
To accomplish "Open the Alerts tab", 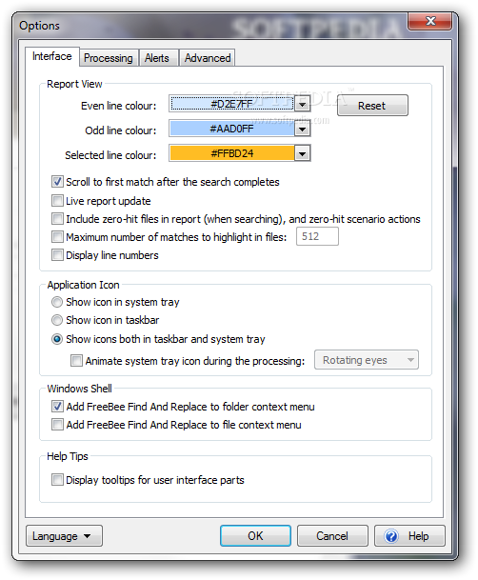I will [x=157, y=58].
